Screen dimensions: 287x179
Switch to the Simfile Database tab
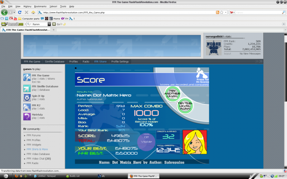55,62
